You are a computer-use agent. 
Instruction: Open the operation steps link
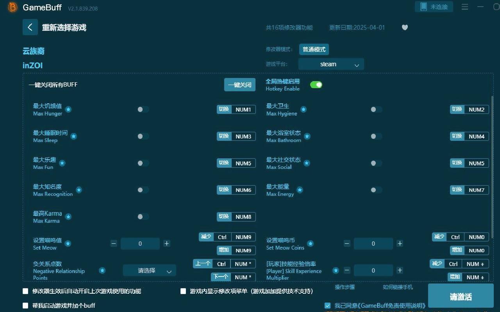click(x=345, y=287)
